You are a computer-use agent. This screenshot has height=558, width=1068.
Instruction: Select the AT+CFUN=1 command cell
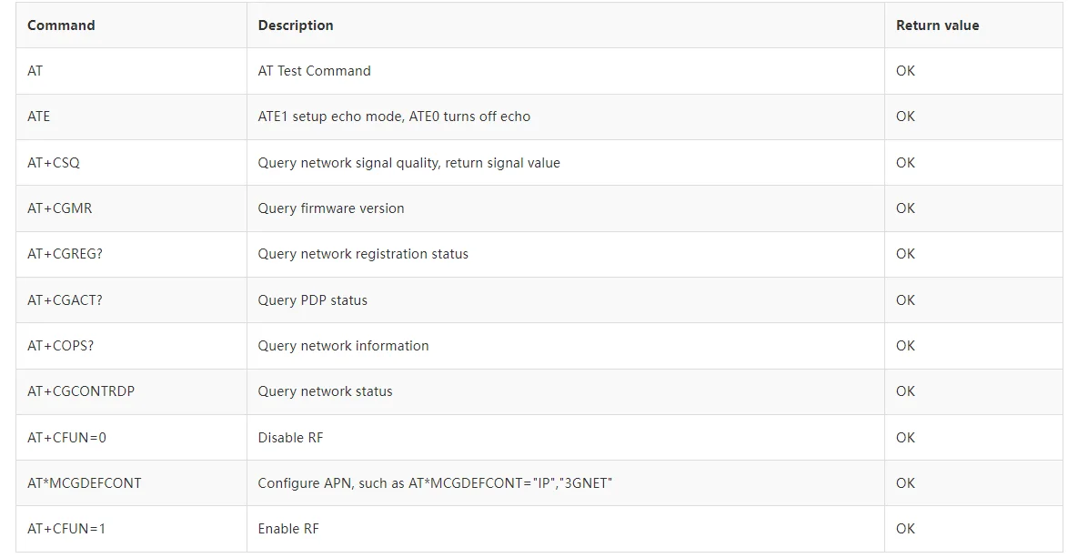point(66,529)
